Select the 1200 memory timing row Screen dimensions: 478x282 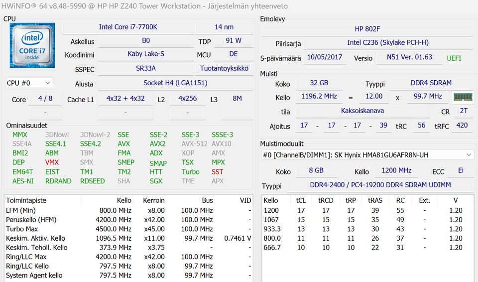tap(367, 211)
